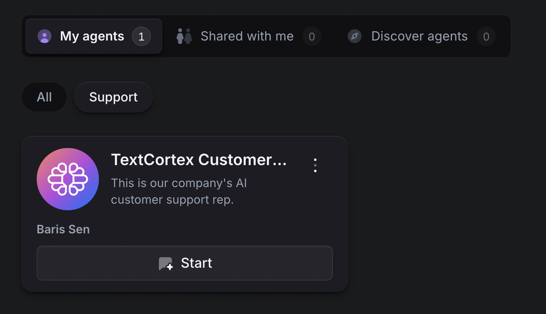Click the chat sparkle icon inside Start
The image size is (546, 314).
pyautogui.click(x=166, y=264)
